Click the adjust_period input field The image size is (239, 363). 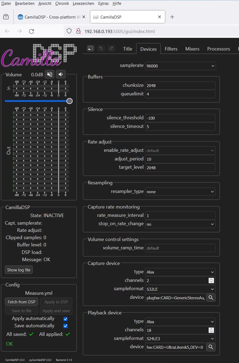180,159
